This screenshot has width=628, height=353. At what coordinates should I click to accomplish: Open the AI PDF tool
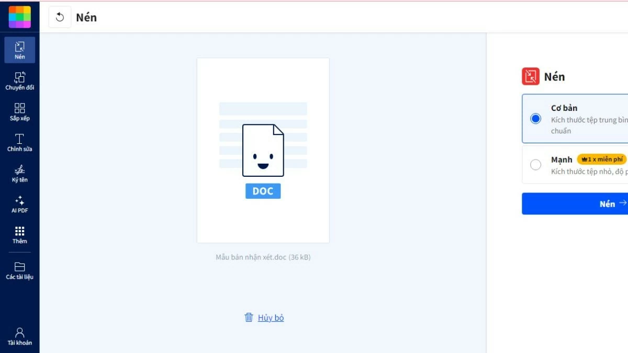[19, 204]
